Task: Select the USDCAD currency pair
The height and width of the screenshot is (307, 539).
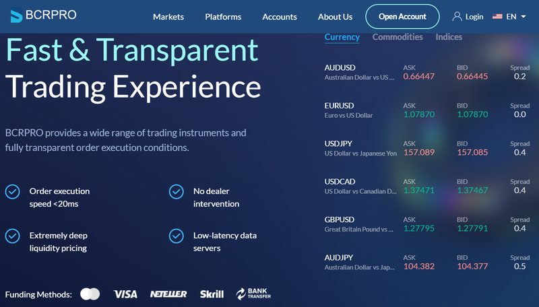Action: (340, 182)
